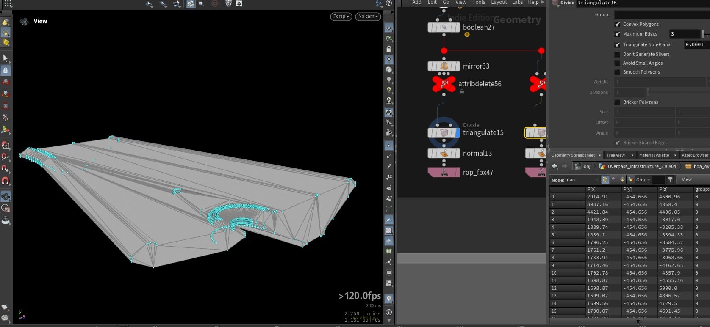710x327 pixels.
Task: Toggle Maximum Edges checkbox
Action: pyautogui.click(x=618, y=34)
